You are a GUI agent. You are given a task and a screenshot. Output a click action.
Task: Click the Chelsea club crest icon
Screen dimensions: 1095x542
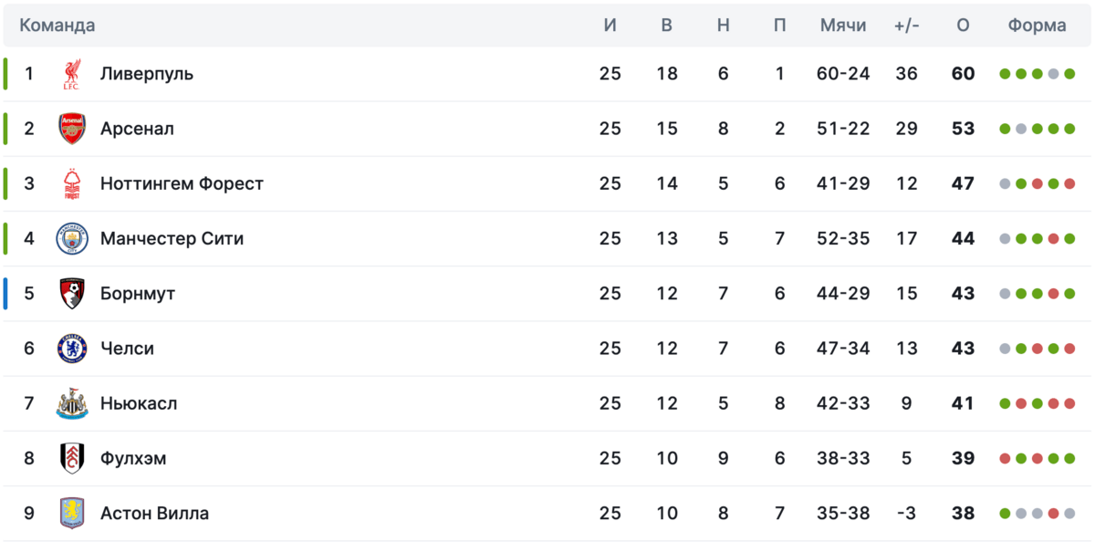tap(71, 349)
